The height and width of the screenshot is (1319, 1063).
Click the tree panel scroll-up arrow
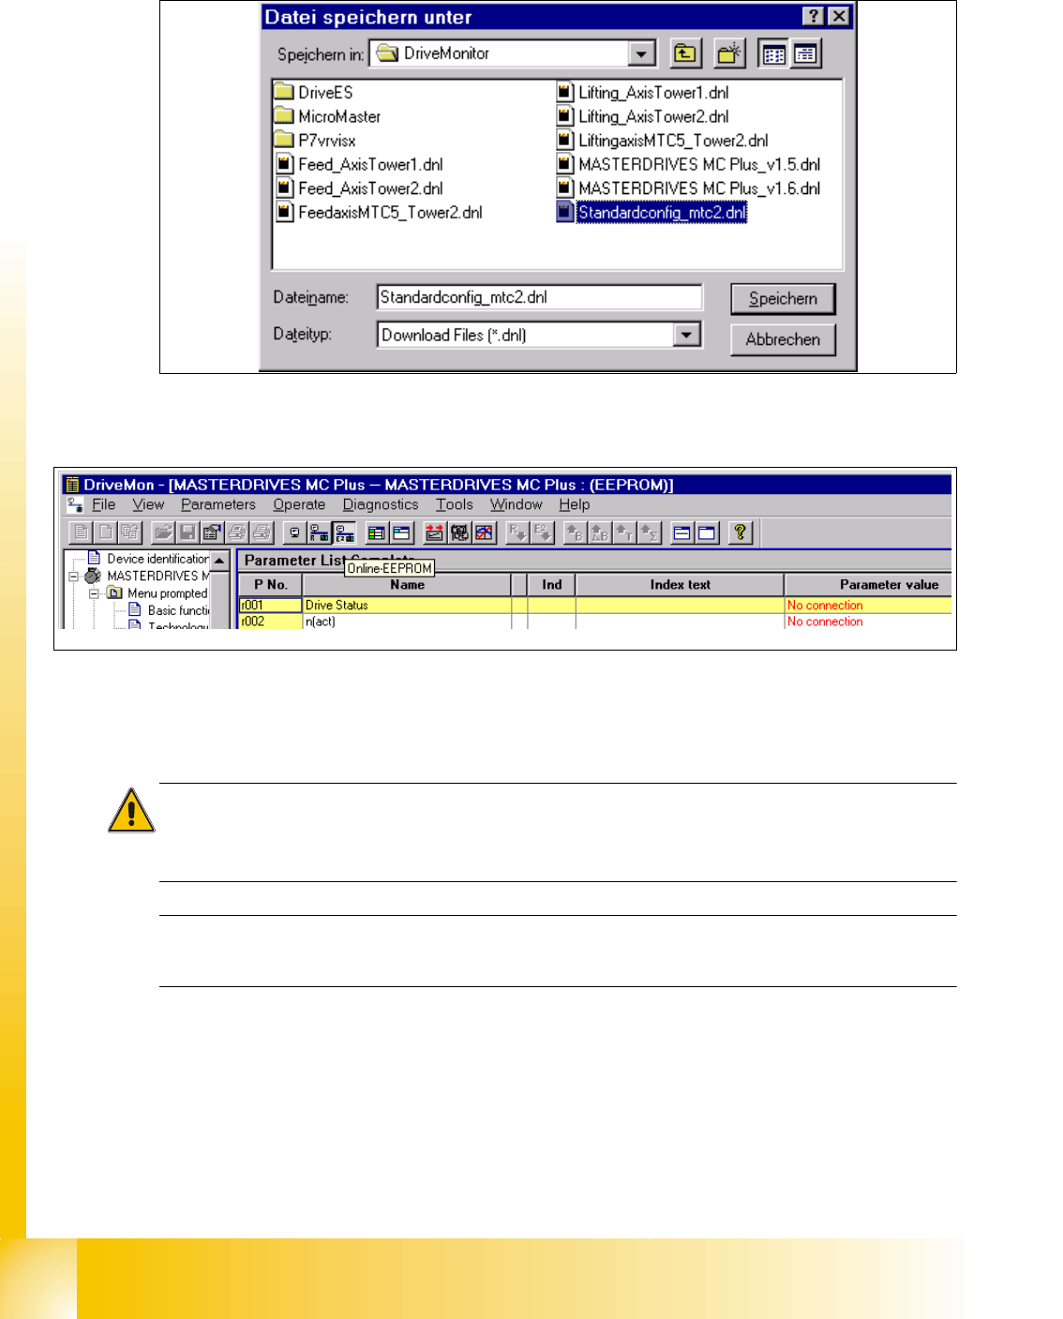[x=220, y=560]
